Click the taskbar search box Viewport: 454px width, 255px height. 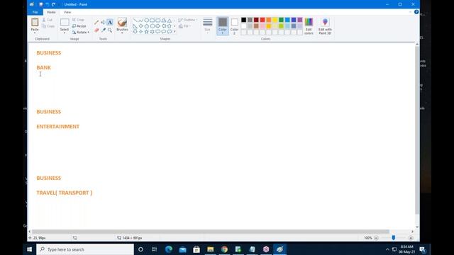85,249
